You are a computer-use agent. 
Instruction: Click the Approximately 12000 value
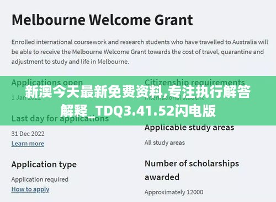(174, 192)
